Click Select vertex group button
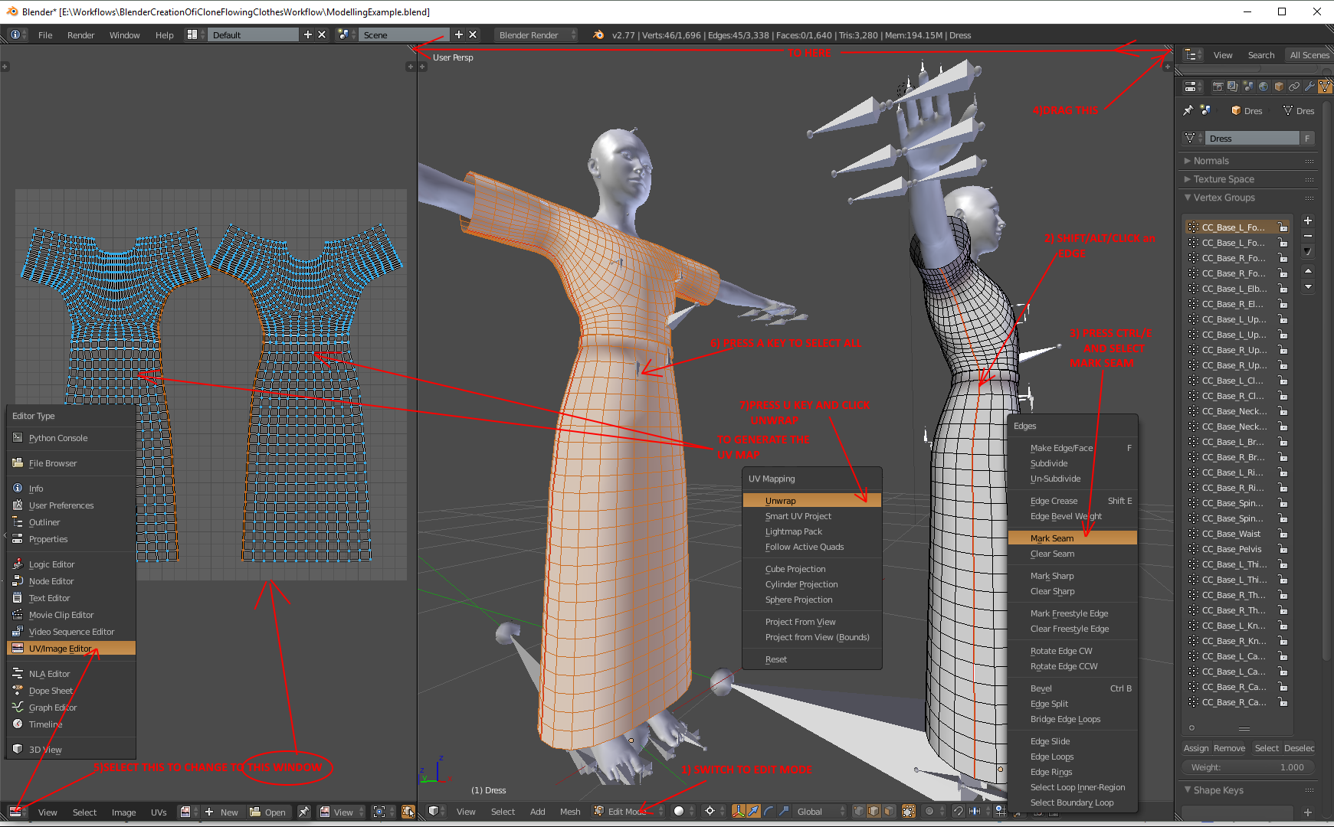1334x827 pixels. tap(1267, 748)
